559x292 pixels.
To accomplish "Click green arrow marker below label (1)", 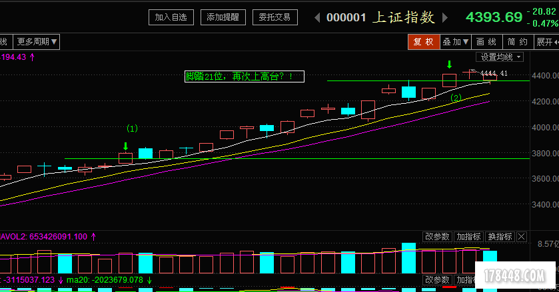I will (125, 146).
